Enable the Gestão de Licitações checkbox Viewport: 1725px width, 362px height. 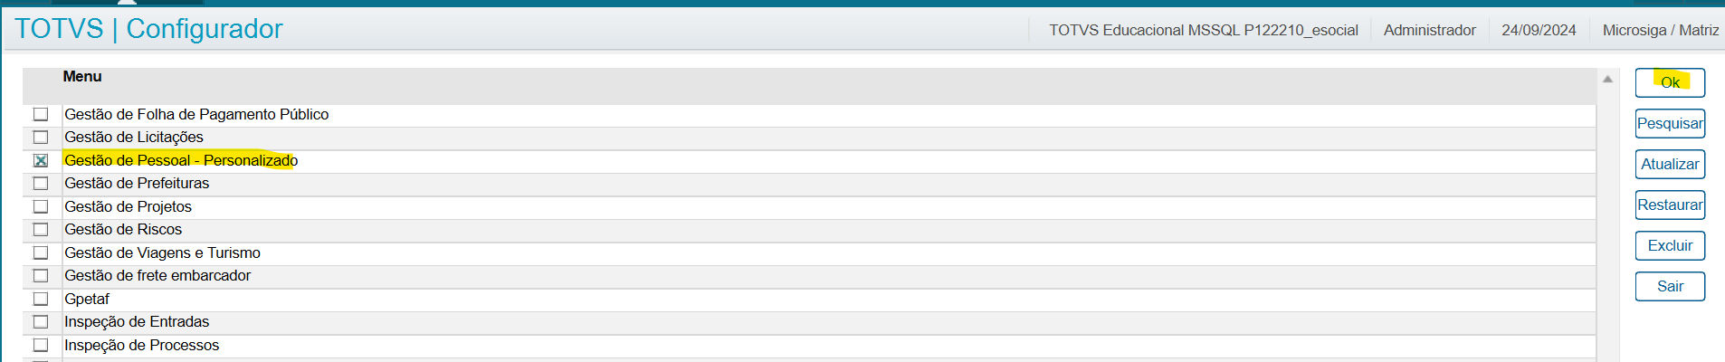[41, 138]
